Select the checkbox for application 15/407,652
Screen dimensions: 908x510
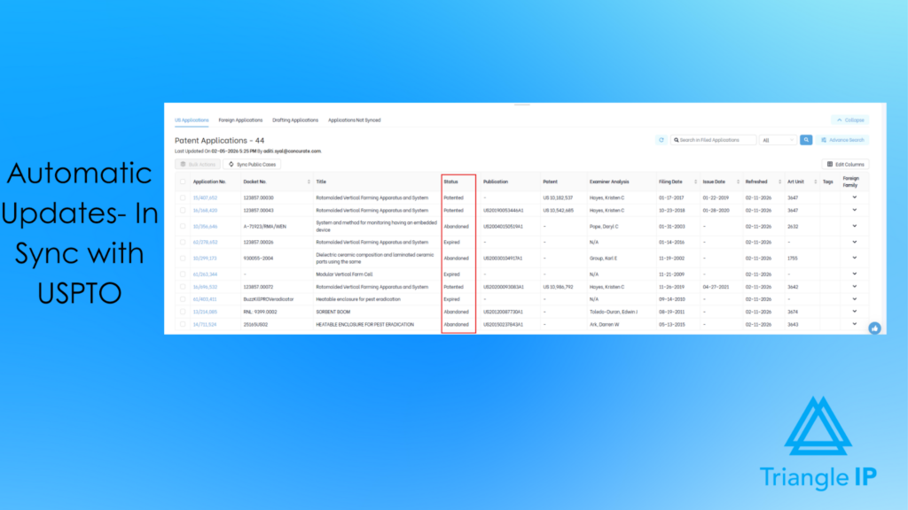click(181, 196)
